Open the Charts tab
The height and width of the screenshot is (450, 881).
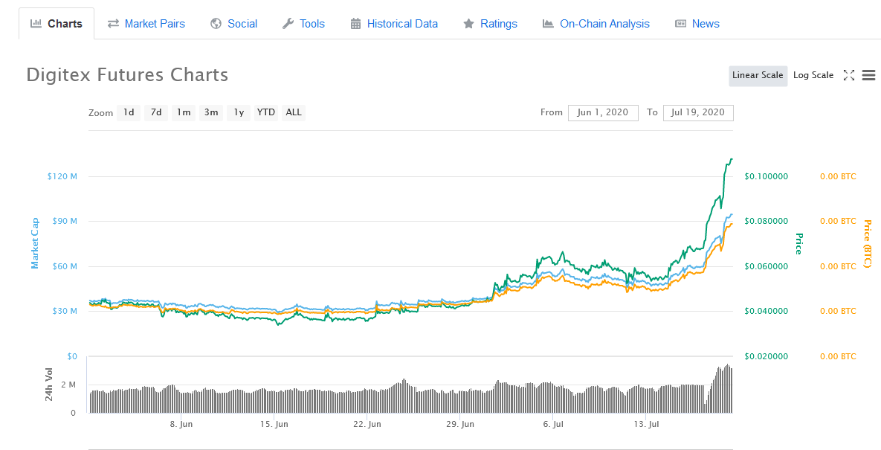pos(57,24)
